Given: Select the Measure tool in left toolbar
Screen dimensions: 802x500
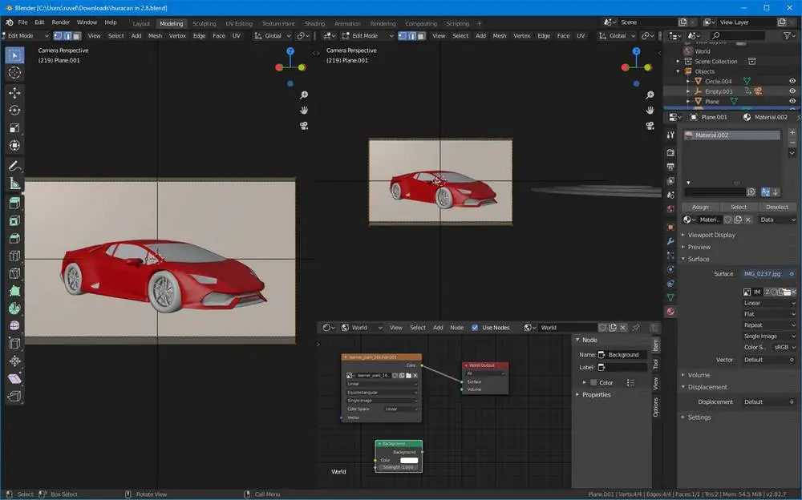Looking at the screenshot, I should 14,183.
